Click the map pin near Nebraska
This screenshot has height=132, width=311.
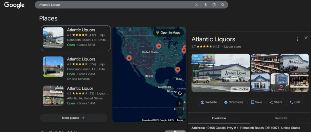click(158, 47)
